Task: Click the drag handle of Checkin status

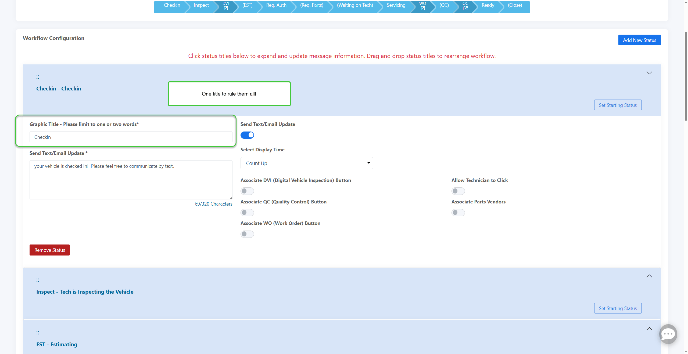Action: (x=38, y=77)
